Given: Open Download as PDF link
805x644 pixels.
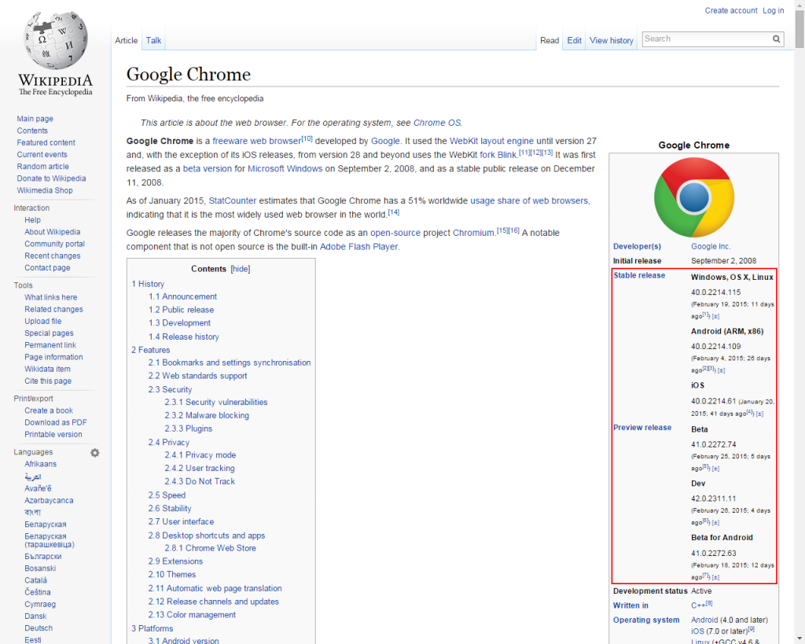Looking at the screenshot, I should tap(56, 422).
